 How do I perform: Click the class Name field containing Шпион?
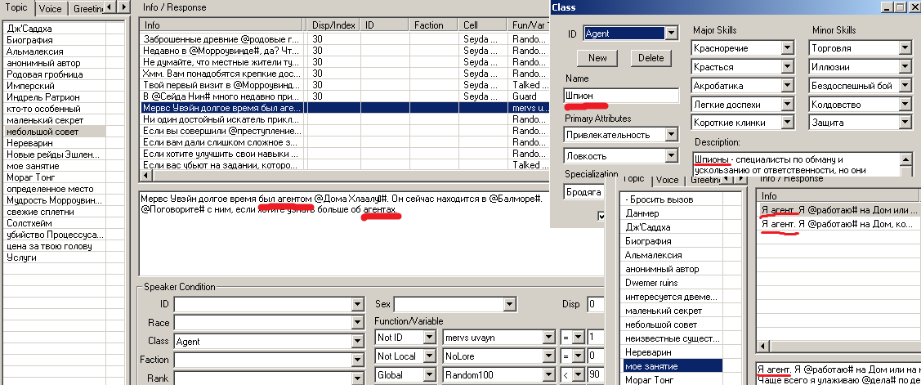621,96
